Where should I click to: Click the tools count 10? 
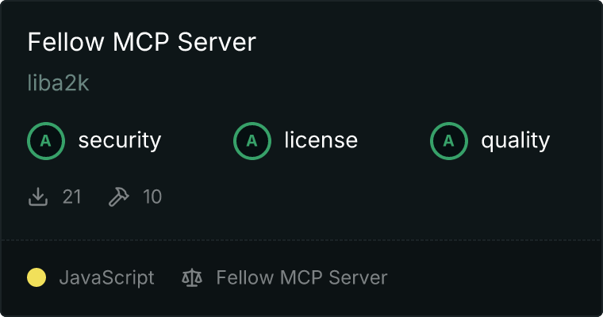152,197
